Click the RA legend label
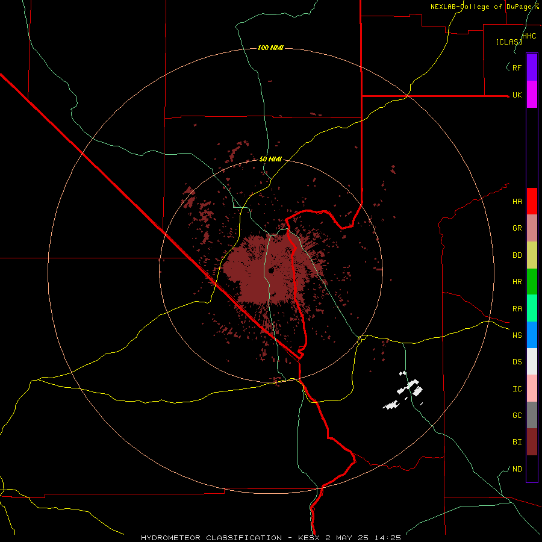This screenshot has height=542, width=542. [x=517, y=309]
